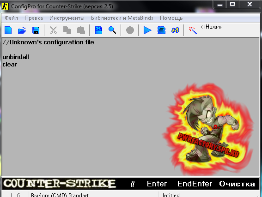262x197 pixels.
Task: Open the Правка menu
Action: click(34, 18)
